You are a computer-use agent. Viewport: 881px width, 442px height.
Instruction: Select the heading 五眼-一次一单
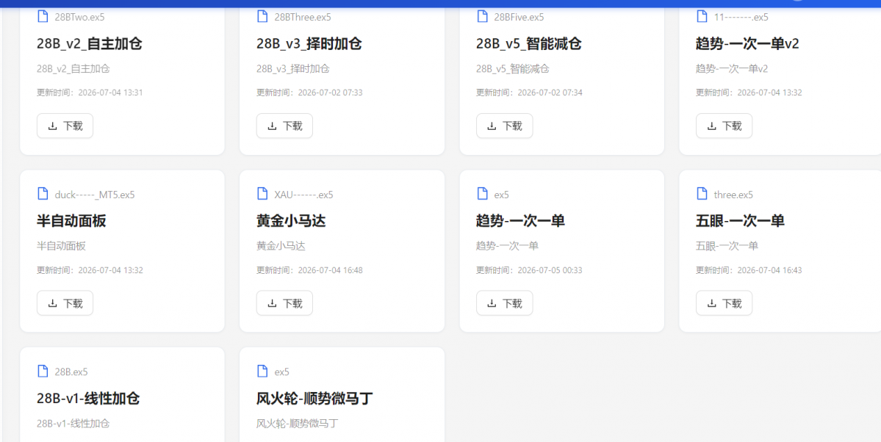[x=740, y=221]
